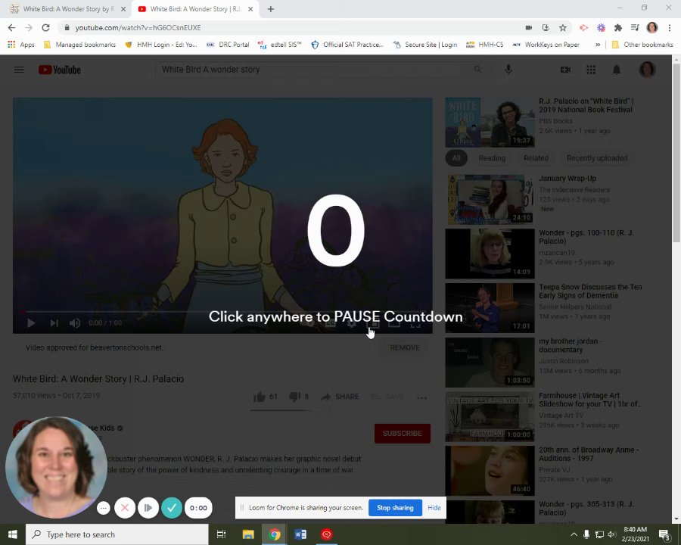Open the Farmhouse Vintage Art video title
Viewport: 681px width, 545px height.
pos(589,400)
